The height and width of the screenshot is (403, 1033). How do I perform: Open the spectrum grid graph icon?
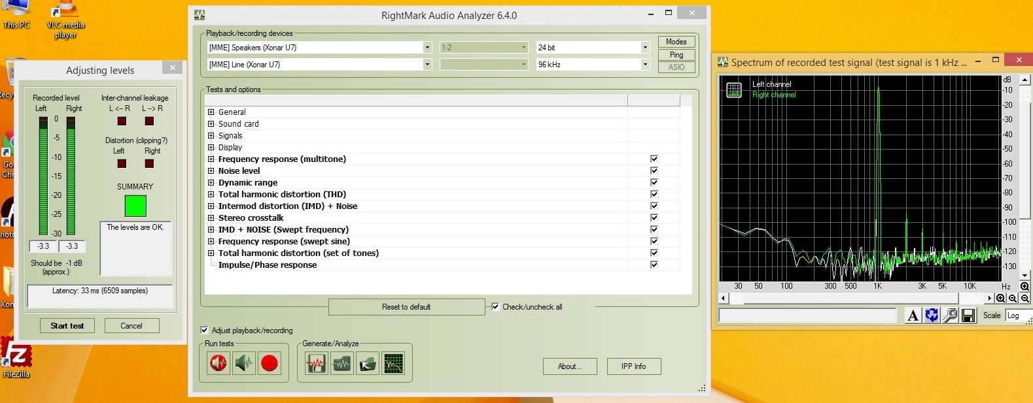click(394, 363)
